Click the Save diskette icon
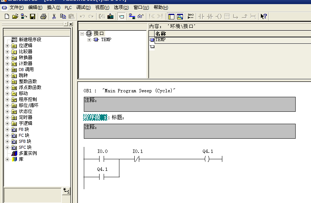Viewport: 311px width, 203px height. [33, 16]
